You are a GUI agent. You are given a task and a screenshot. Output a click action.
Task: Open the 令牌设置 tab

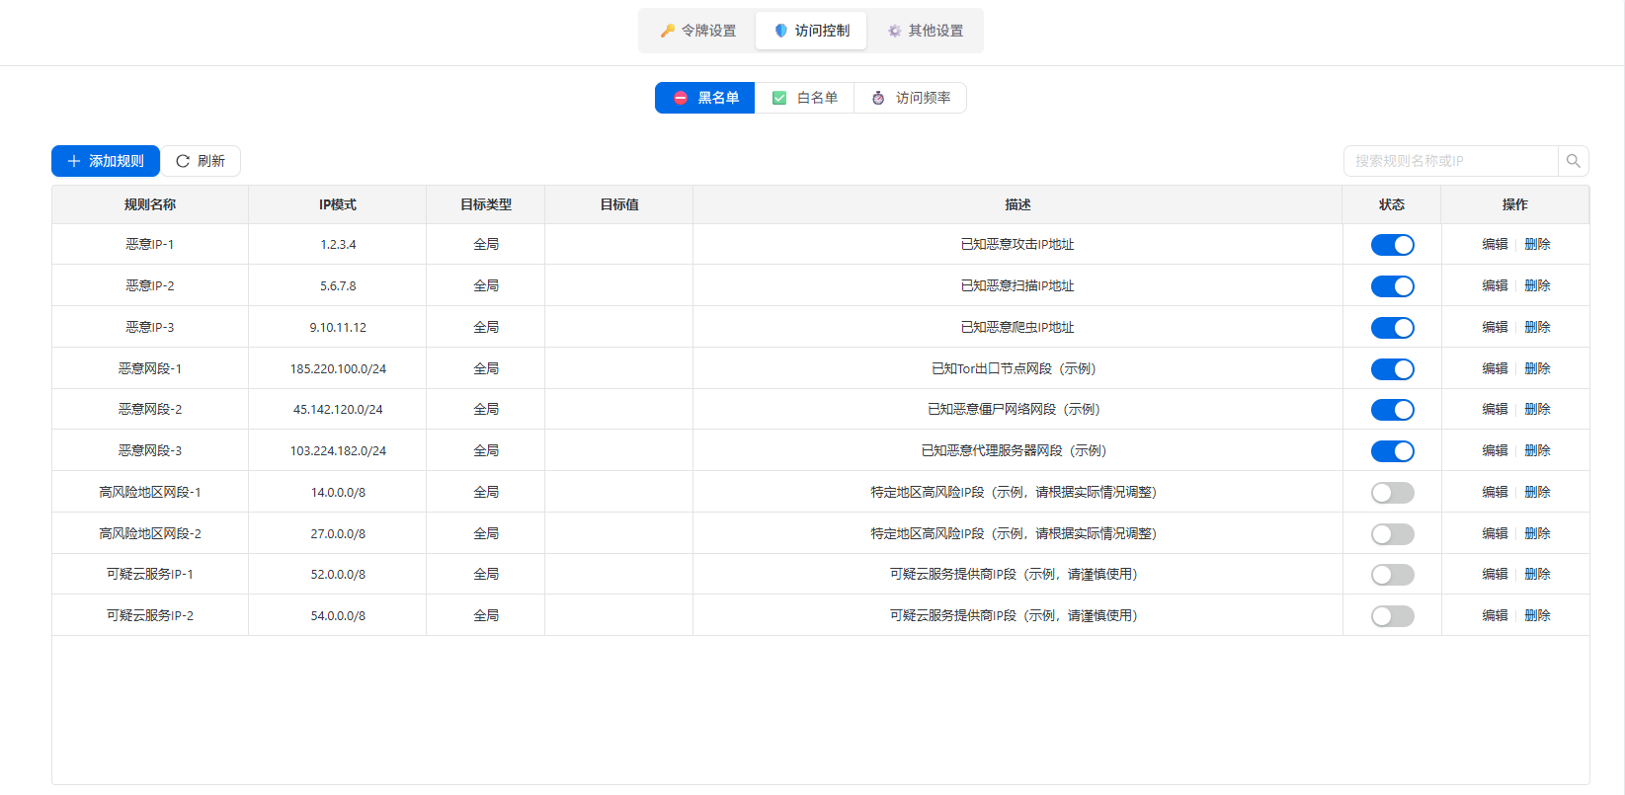(698, 31)
